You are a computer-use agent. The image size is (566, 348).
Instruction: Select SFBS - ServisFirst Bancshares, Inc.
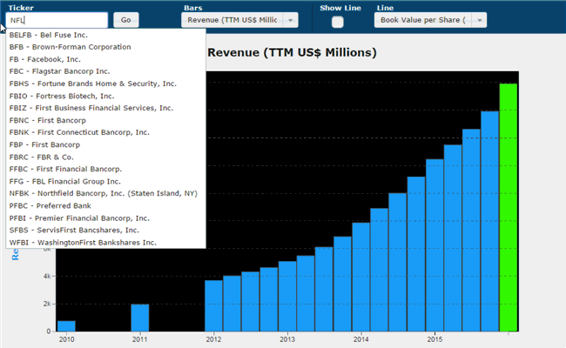pyautogui.click(x=105, y=230)
